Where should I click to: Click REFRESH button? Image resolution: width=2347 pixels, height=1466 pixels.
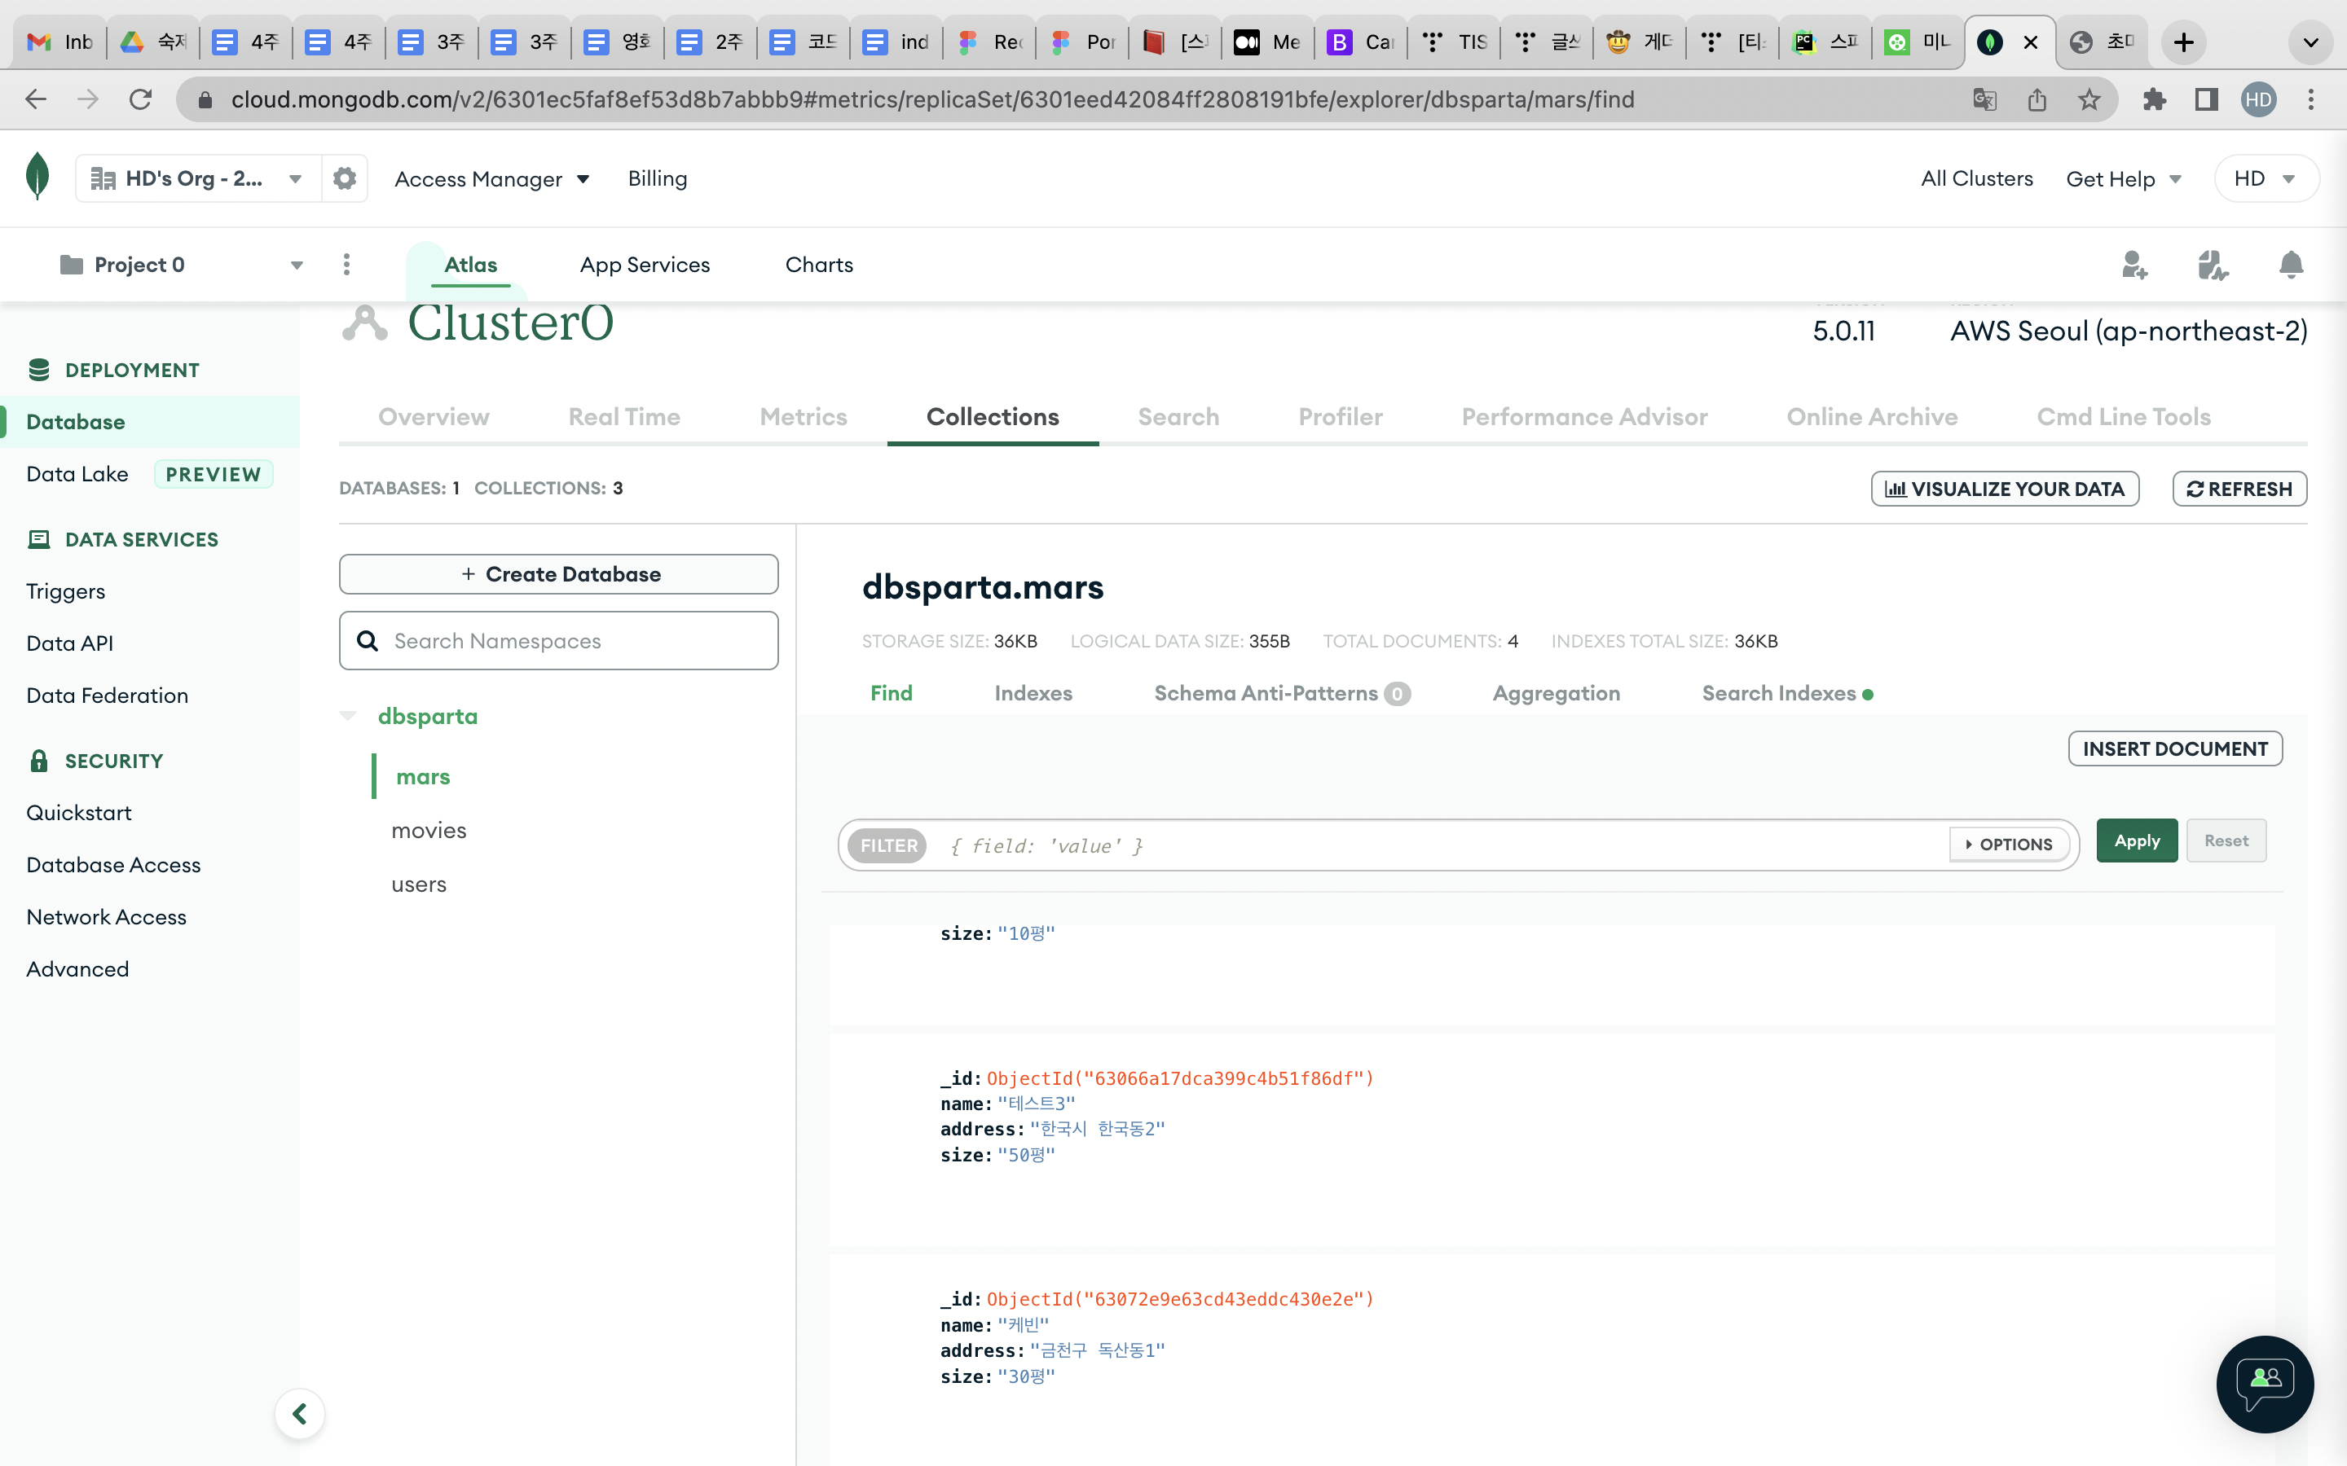pos(2239,489)
